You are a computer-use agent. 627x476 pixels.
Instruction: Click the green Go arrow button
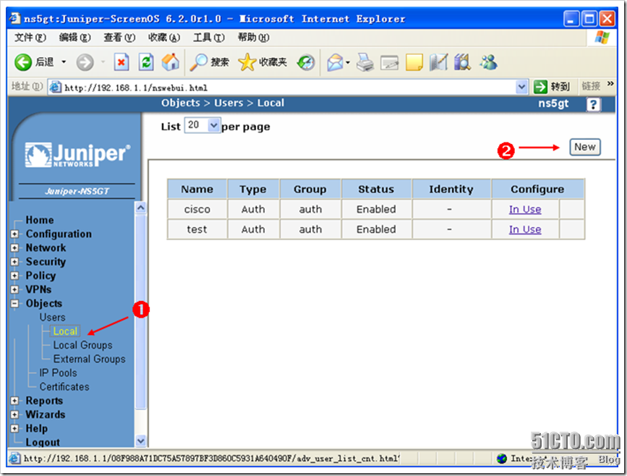pos(541,86)
